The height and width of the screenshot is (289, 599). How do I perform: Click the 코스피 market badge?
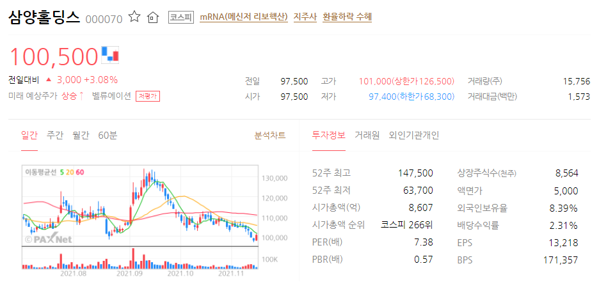pyautogui.click(x=181, y=17)
